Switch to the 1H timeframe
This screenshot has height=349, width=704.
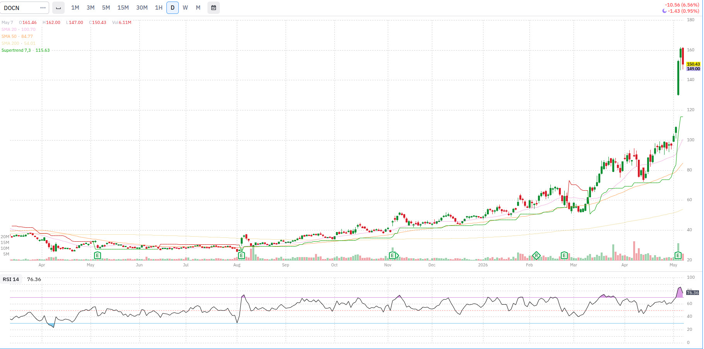[159, 8]
